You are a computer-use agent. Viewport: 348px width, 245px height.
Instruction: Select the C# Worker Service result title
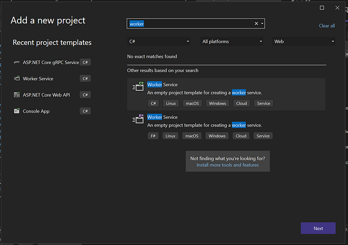point(163,85)
